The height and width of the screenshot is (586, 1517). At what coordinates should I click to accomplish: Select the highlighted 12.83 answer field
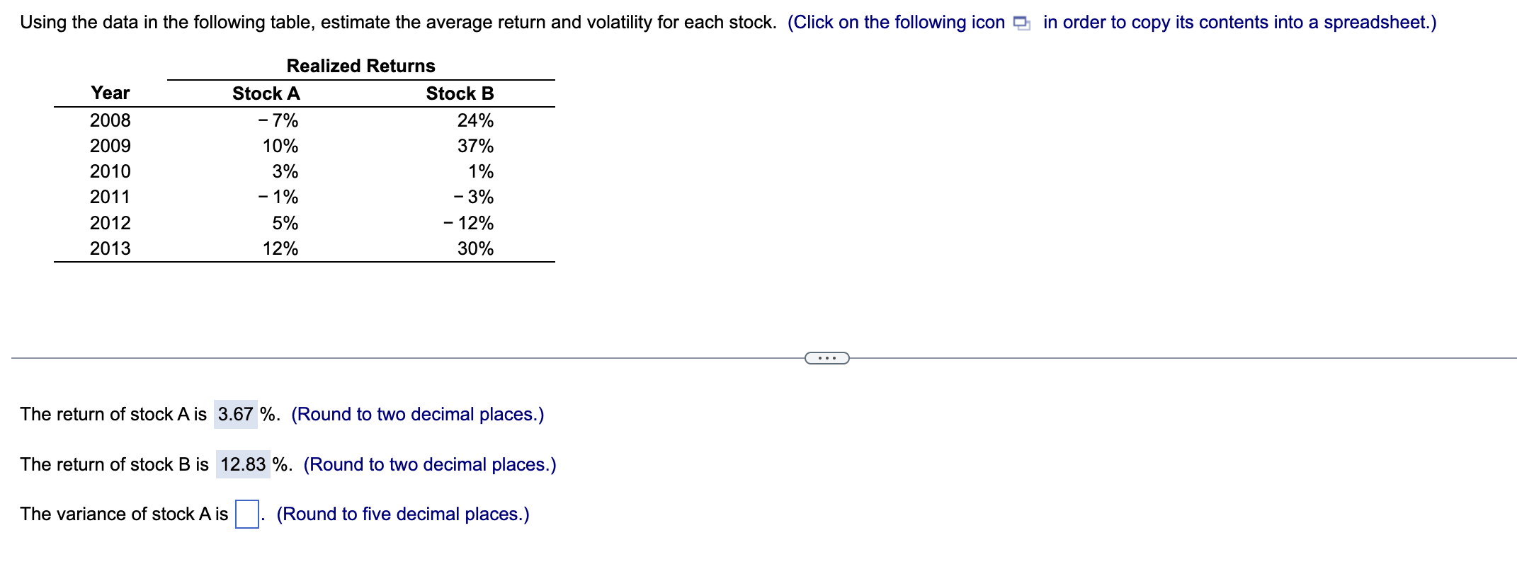[243, 464]
